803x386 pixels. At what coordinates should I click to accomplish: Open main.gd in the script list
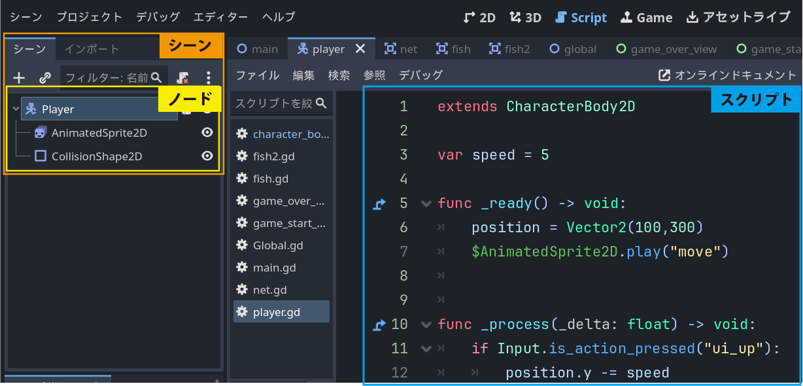(282, 268)
